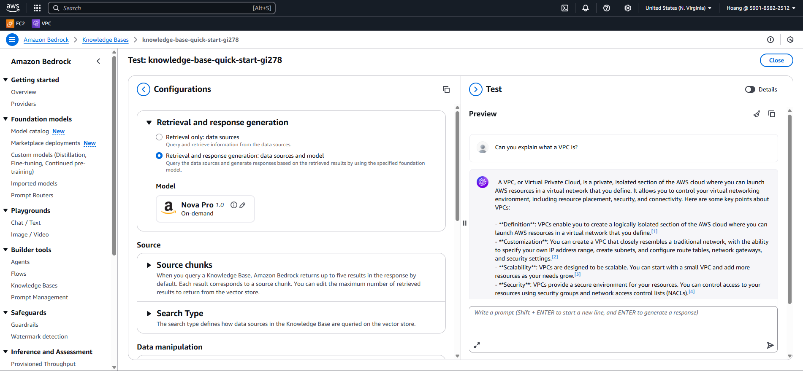Open Agents under Builder tools
This screenshot has height=371, width=803.
(x=20, y=262)
